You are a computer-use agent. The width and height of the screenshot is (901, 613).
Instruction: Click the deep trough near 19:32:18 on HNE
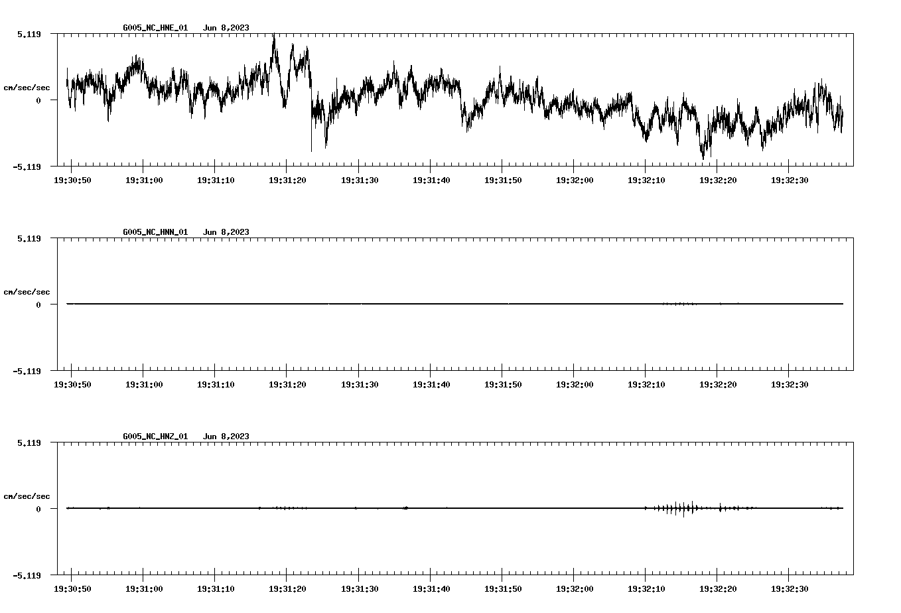click(705, 156)
